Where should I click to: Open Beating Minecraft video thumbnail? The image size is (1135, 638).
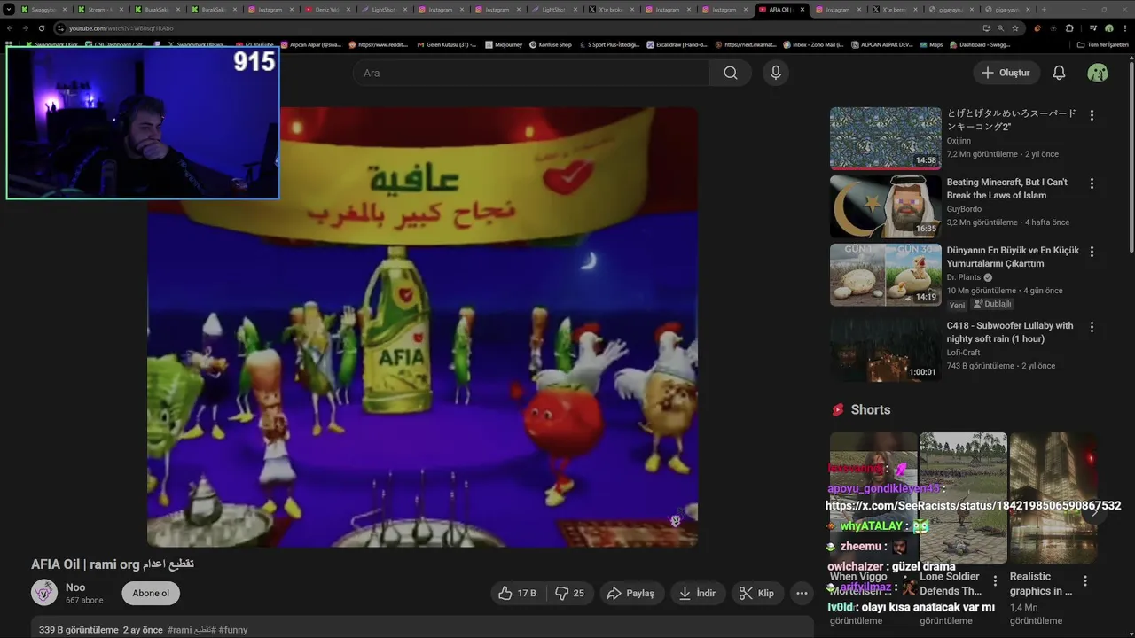pyautogui.click(x=885, y=206)
